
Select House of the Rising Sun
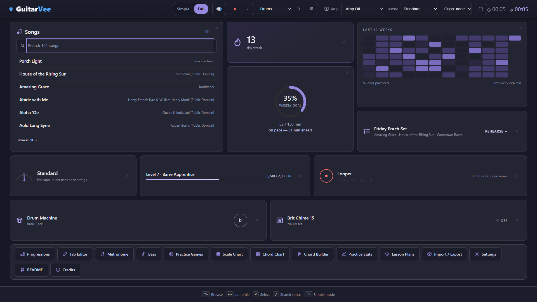pyautogui.click(x=117, y=74)
